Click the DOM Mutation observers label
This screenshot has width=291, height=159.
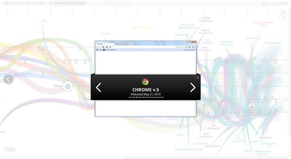click(x=263, y=153)
